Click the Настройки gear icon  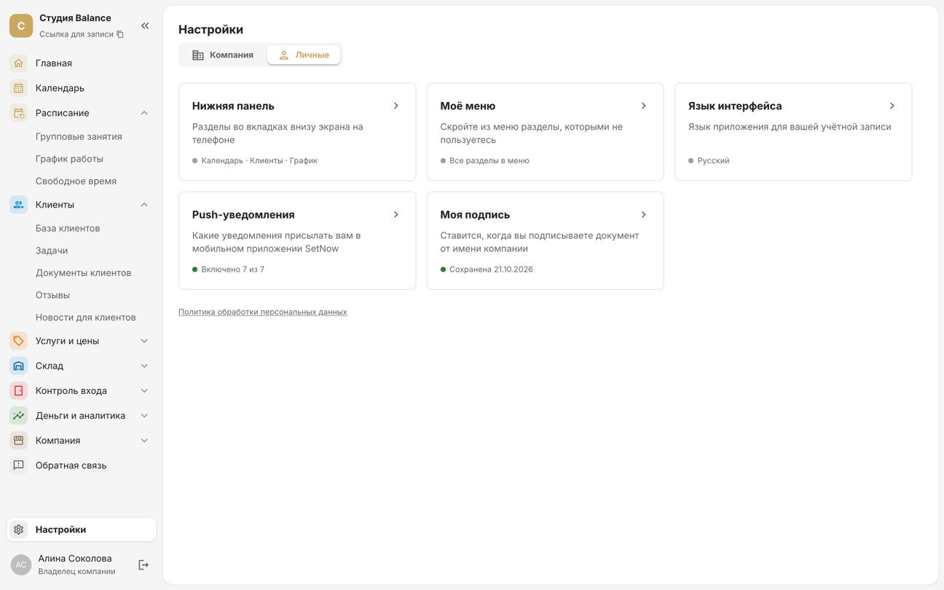[x=19, y=530]
